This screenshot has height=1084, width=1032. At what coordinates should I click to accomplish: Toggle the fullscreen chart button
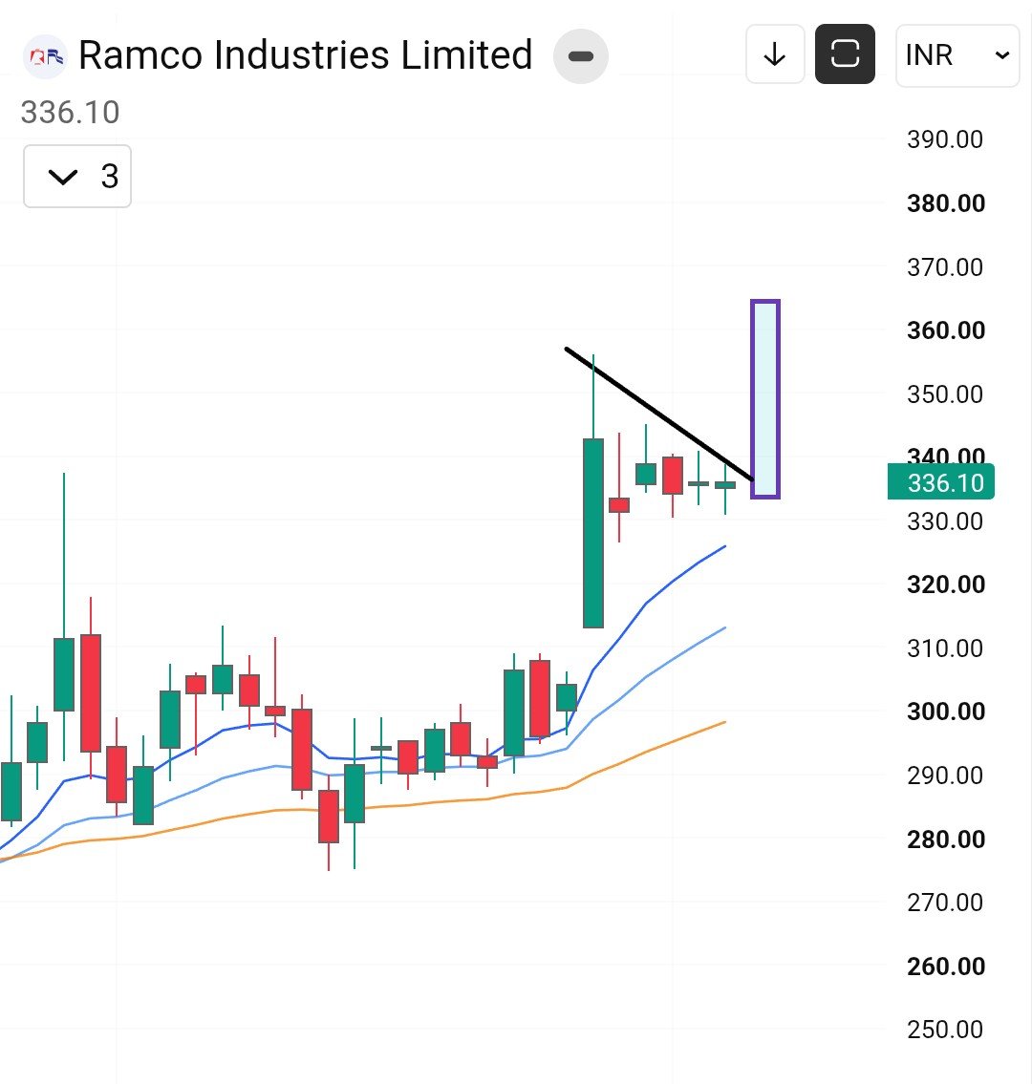(x=845, y=53)
